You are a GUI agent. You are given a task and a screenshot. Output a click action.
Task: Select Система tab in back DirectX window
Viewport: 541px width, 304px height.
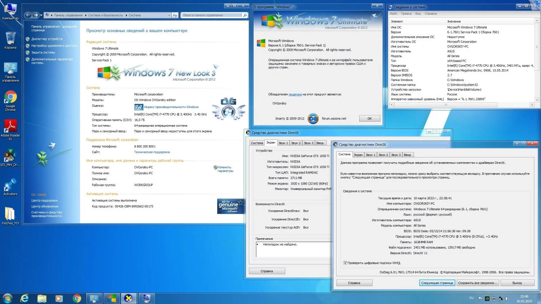click(x=257, y=143)
